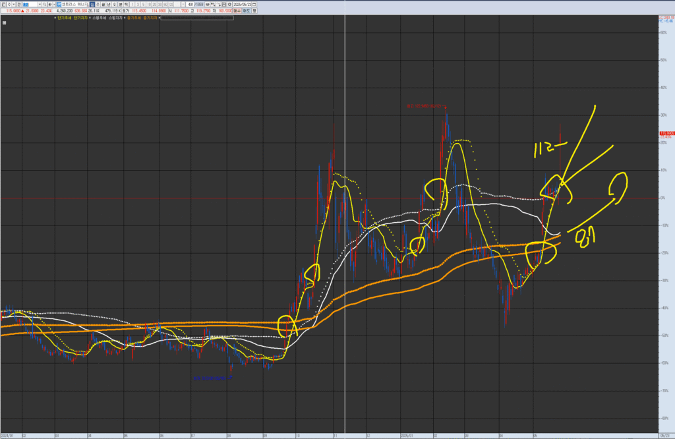Viewport: 675px width, 439px height.
Task: Select the 년 (yearly) period button
Action: (109, 5)
